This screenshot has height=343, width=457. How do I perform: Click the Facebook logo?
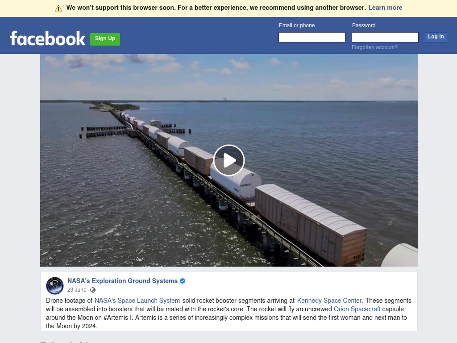click(47, 38)
